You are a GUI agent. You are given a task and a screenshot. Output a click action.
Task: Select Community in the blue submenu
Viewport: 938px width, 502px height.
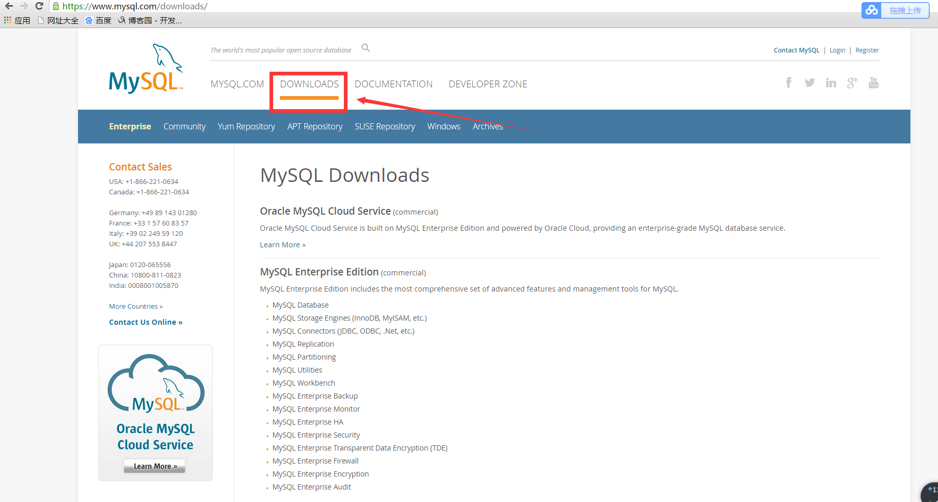tap(185, 126)
